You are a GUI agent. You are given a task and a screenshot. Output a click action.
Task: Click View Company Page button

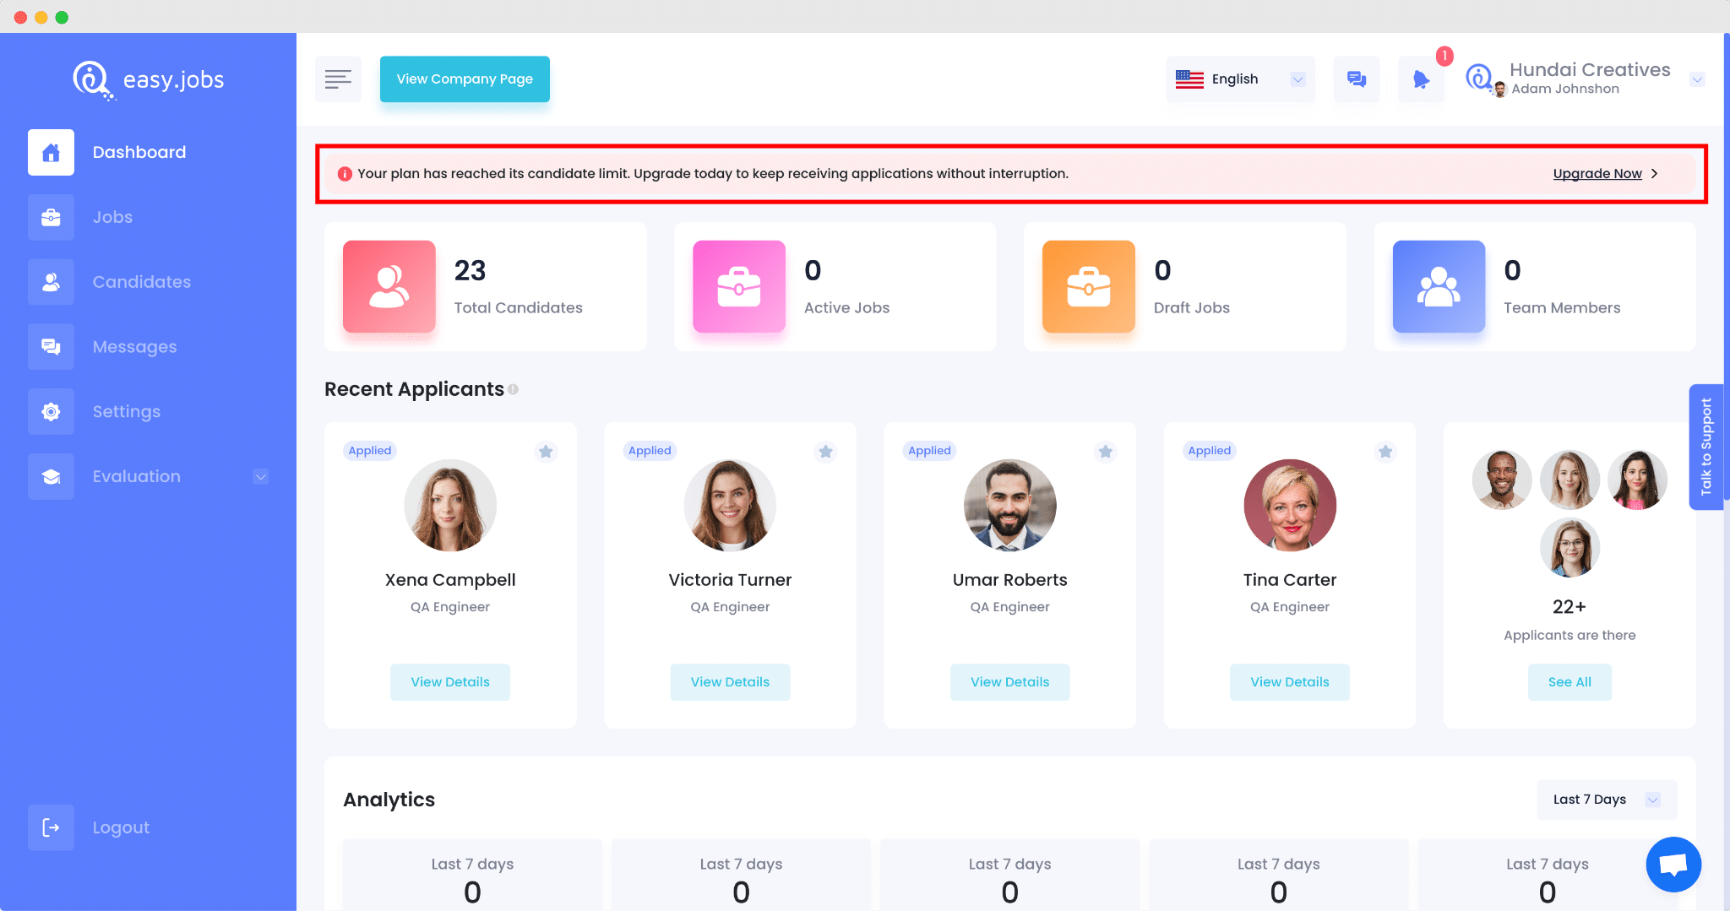point(465,79)
